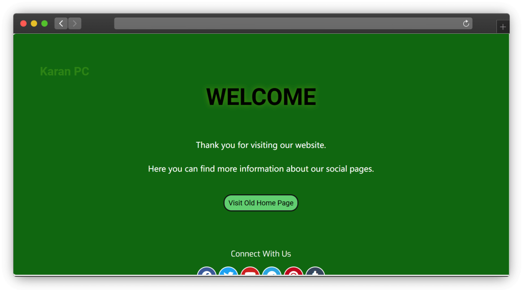Screen dimensions: 523x290
Task: Minimize the window with yellow button
Action: pos(34,24)
